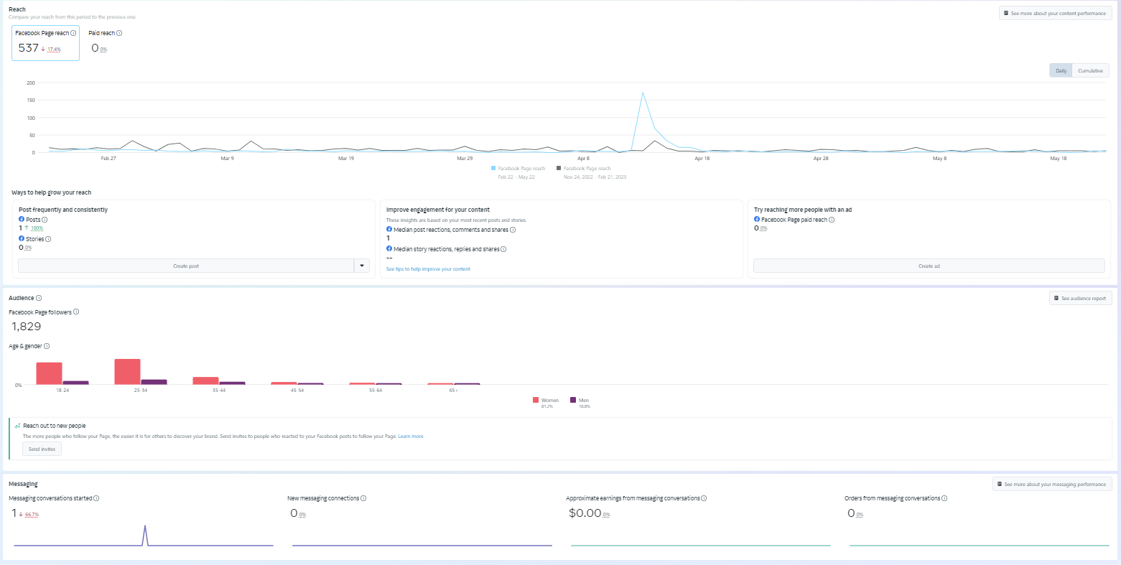Click the reach spike on the line chart

pos(643,93)
